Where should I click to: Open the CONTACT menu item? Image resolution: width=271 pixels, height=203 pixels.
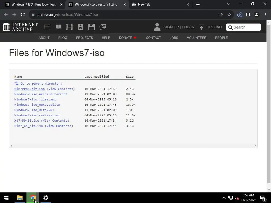coord(153,38)
